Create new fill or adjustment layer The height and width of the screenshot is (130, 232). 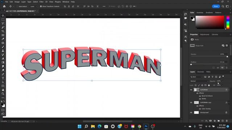click(215, 121)
